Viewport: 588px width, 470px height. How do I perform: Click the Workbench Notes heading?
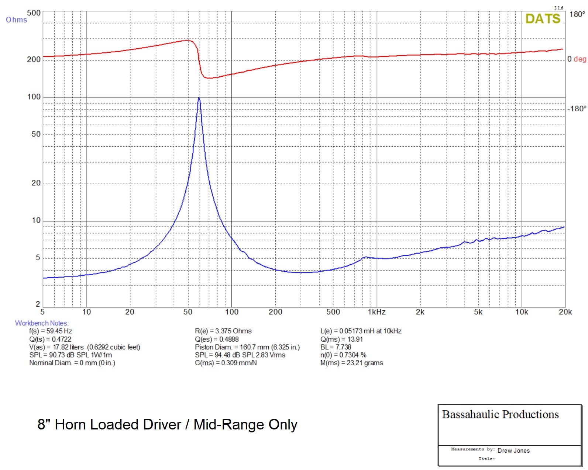42,323
